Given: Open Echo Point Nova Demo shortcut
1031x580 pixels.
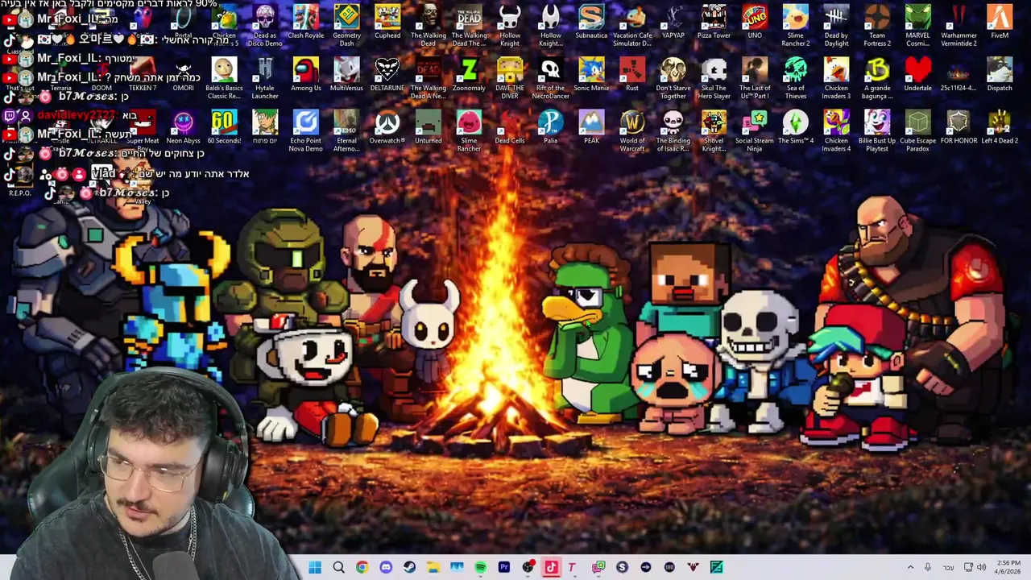Looking at the screenshot, I should [305, 130].
